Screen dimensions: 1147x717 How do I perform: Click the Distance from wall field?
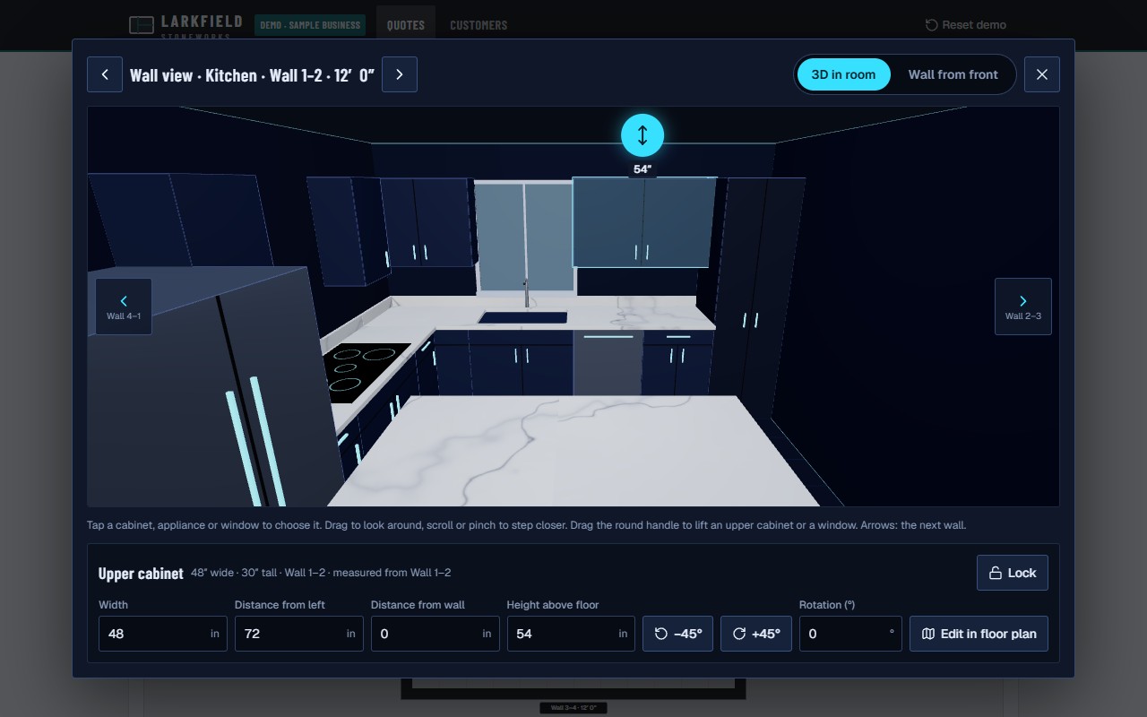pyautogui.click(x=436, y=634)
